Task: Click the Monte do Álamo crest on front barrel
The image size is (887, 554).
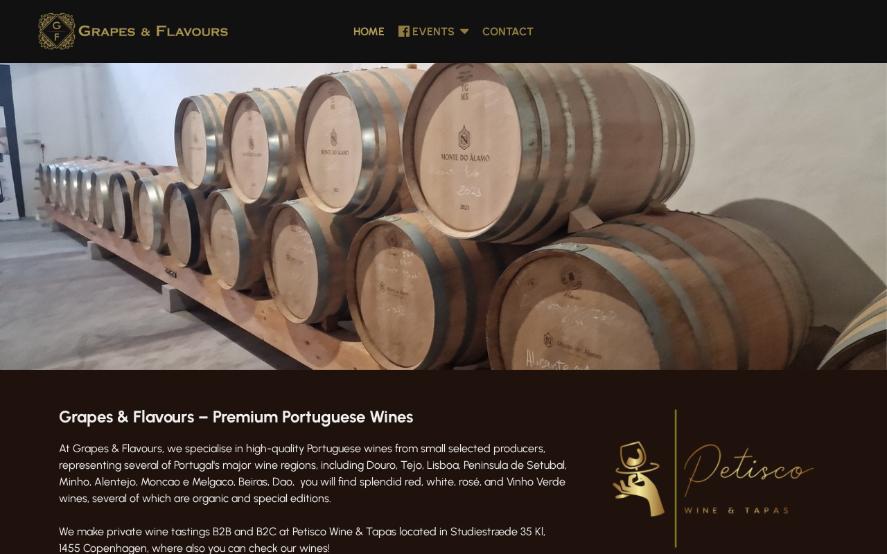Action: (x=464, y=136)
